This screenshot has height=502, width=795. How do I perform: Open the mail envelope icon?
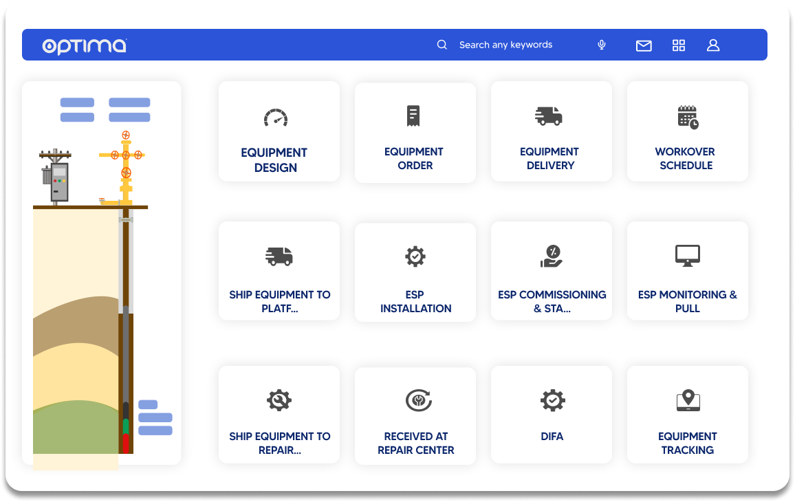(644, 45)
